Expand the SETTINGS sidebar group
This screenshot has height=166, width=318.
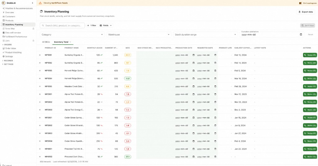(8, 64)
